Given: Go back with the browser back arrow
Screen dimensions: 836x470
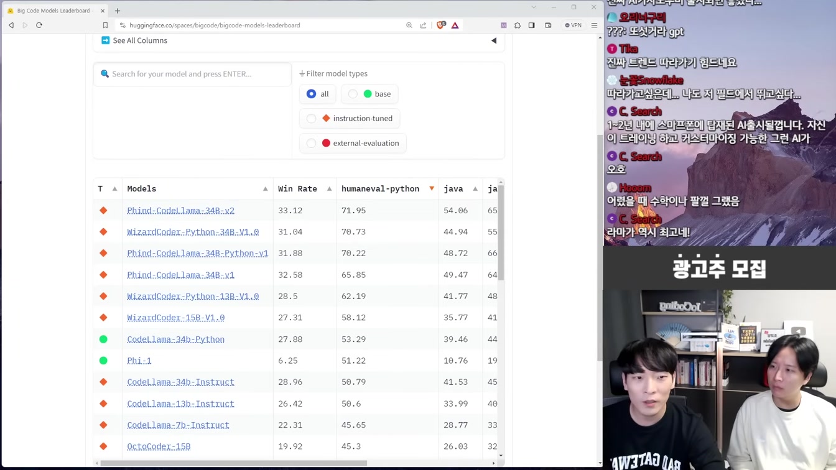Looking at the screenshot, I should [11, 25].
